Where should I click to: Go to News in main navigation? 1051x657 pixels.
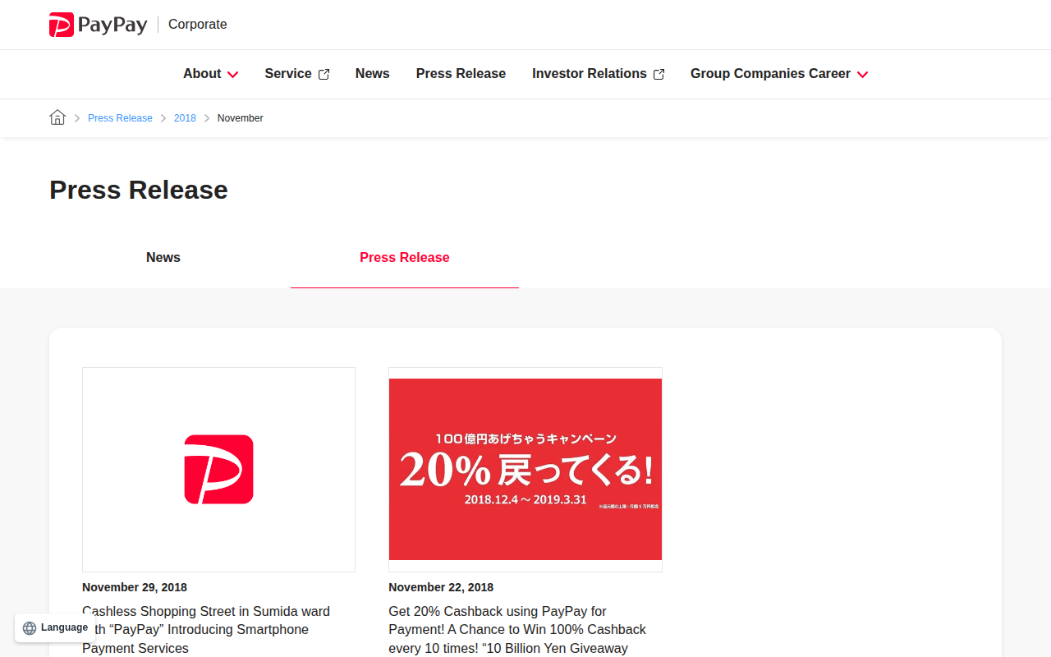(373, 74)
